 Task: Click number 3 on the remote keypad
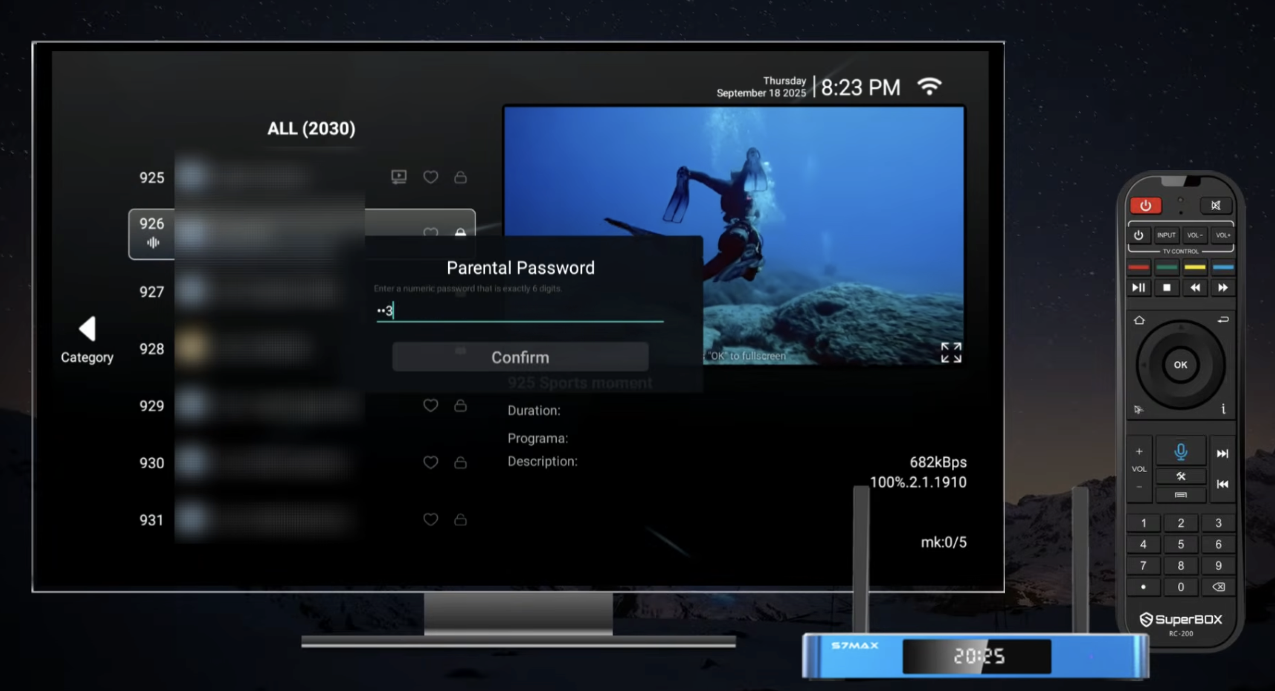tap(1218, 523)
